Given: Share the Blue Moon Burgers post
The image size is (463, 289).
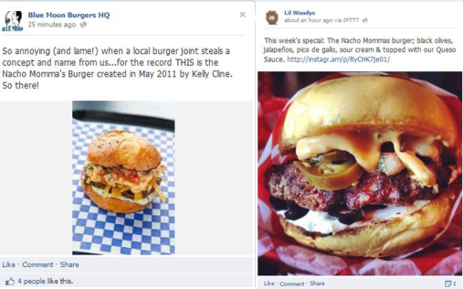Looking at the screenshot, I should 69,265.
